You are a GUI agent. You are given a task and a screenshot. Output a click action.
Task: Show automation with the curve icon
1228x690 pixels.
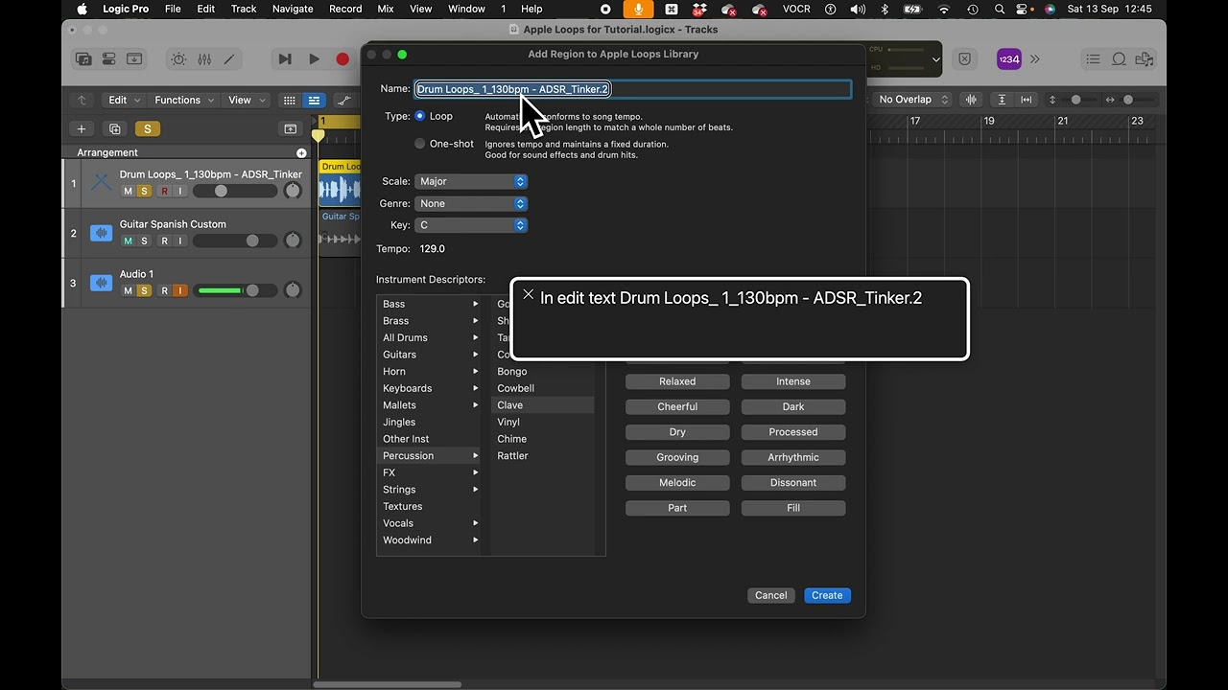point(343,100)
